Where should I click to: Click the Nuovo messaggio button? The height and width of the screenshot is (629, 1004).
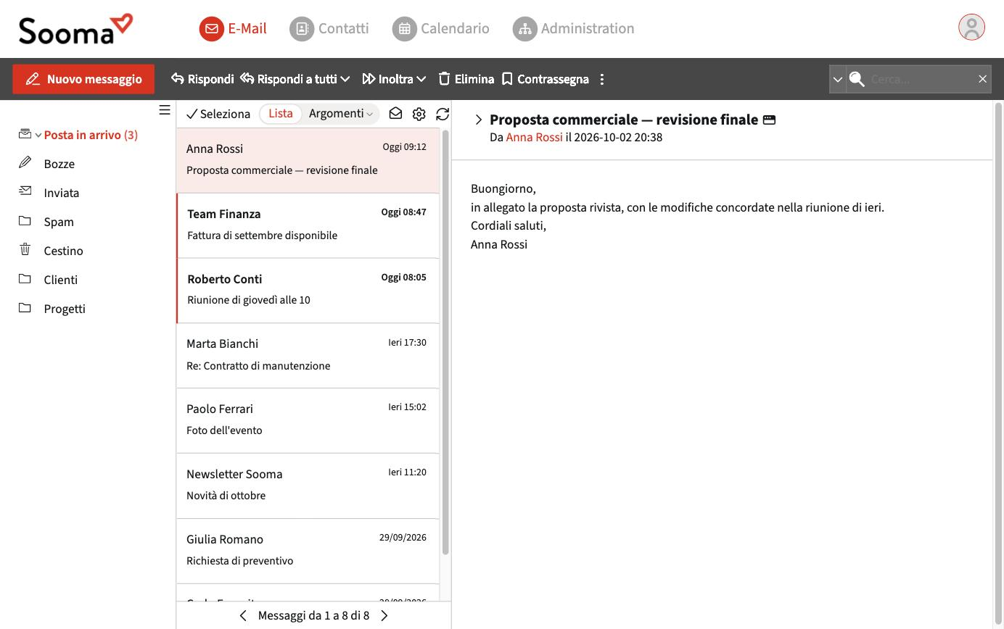83,79
